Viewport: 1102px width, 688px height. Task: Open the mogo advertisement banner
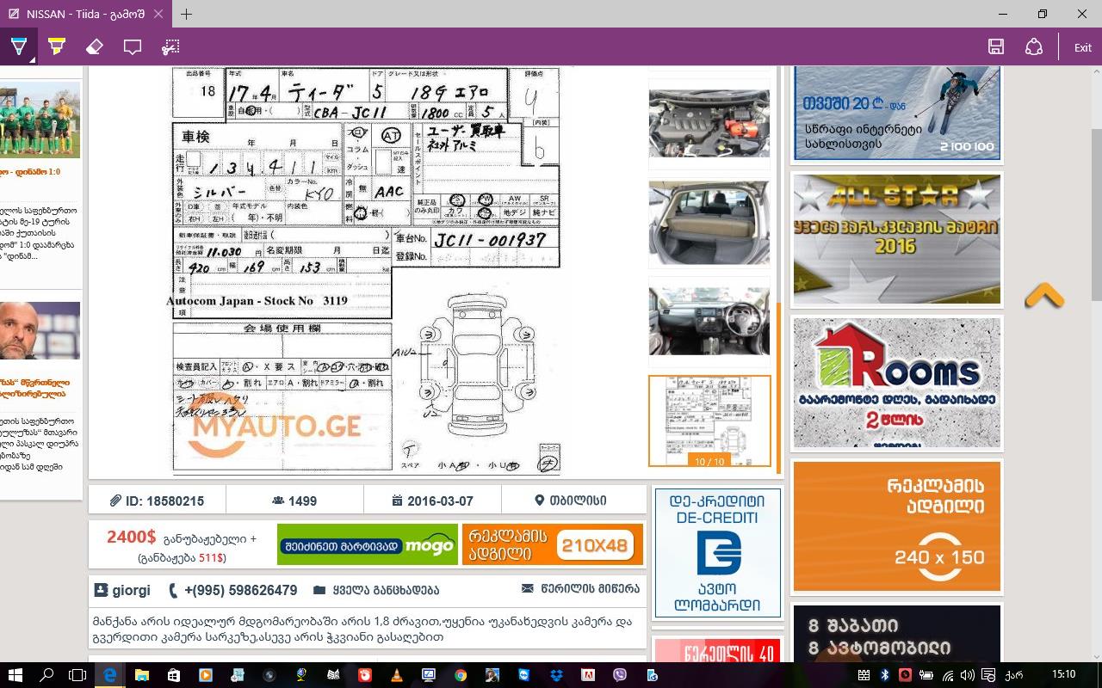click(x=368, y=544)
